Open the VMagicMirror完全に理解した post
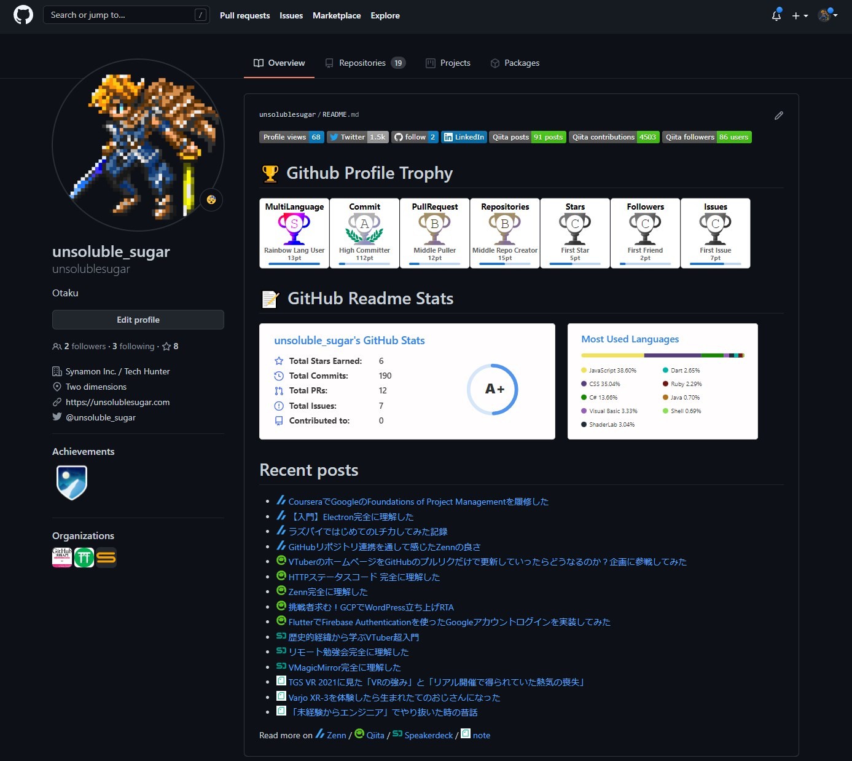852x761 pixels. click(345, 668)
